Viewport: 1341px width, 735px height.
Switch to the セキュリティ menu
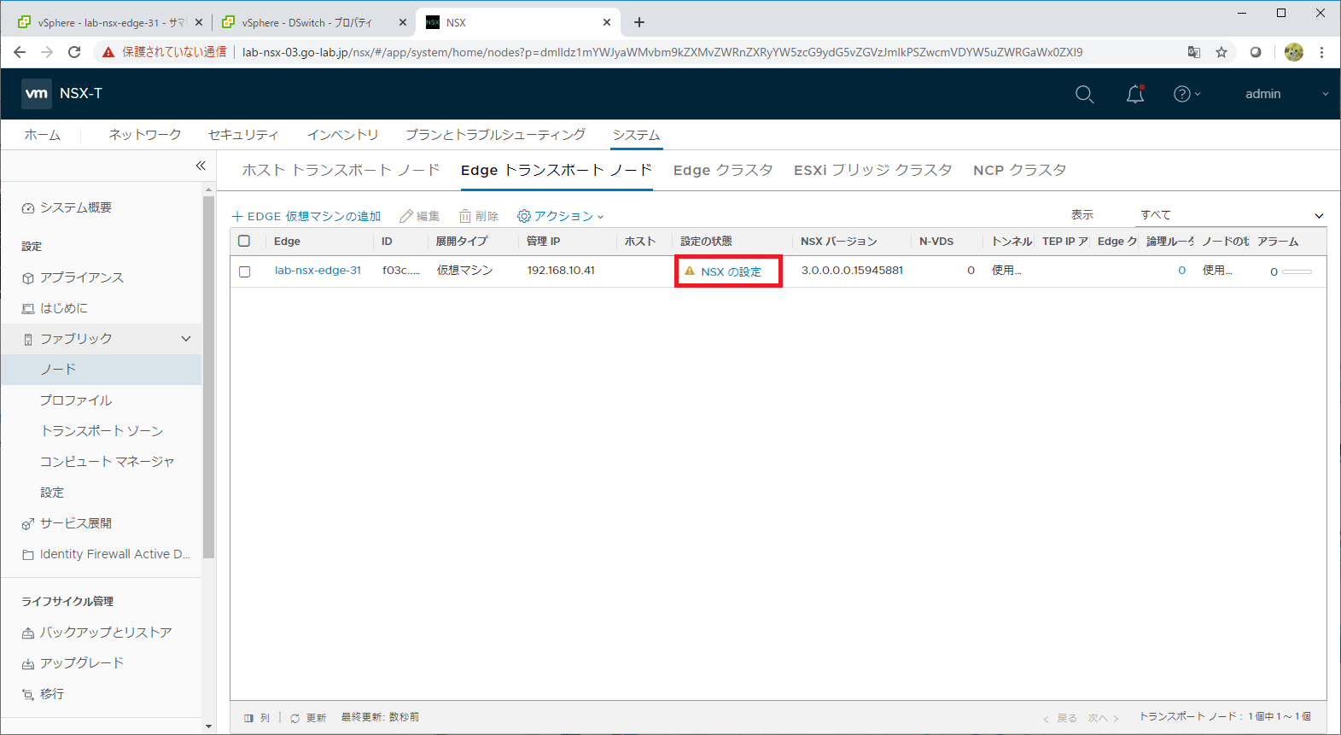(x=243, y=135)
